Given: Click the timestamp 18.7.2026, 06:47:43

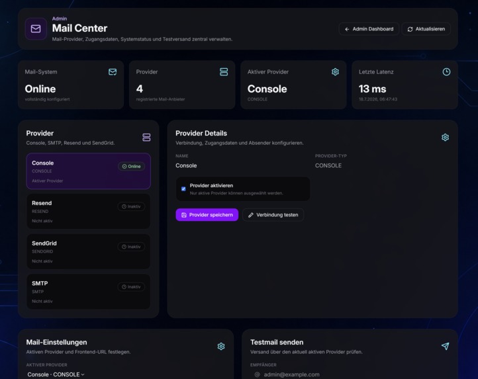Looking at the screenshot, I should [x=378, y=99].
